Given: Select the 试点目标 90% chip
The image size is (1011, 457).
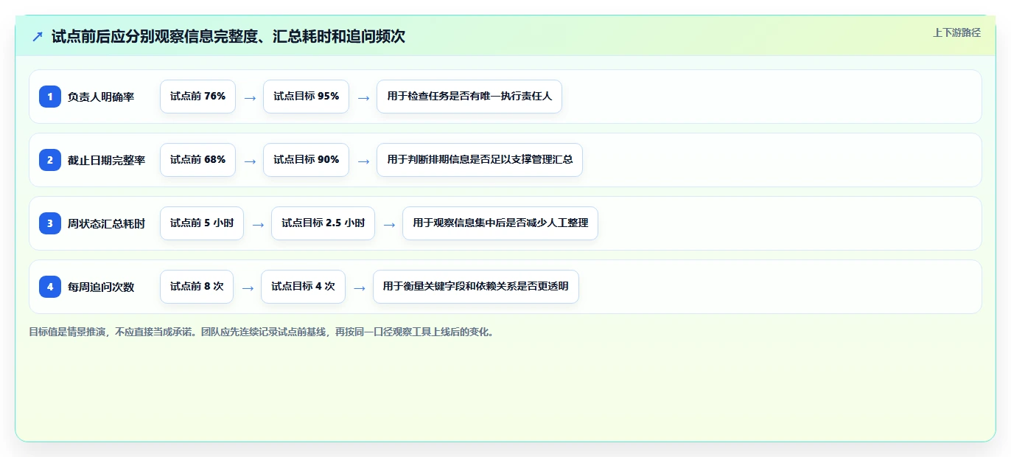Looking at the screenshot, I should coord(306,160).
